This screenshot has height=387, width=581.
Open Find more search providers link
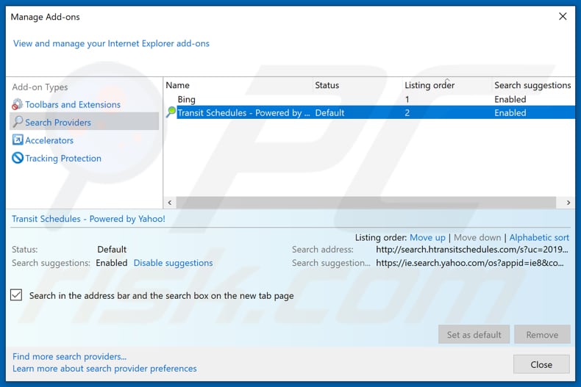[x=70, y=357]
